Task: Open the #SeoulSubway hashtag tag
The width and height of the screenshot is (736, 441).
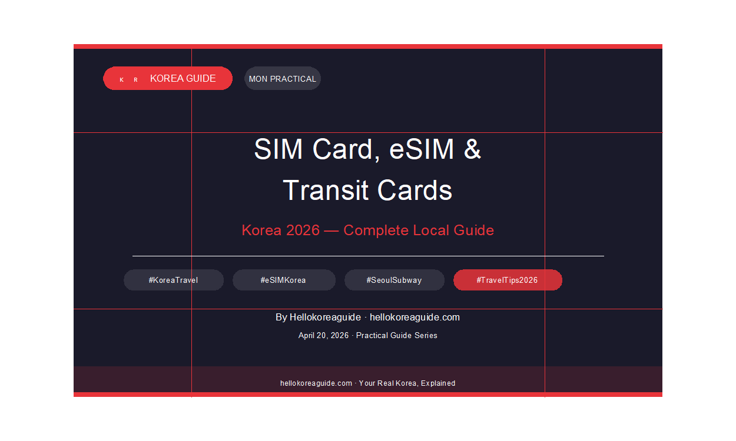Action: (x=394, y=280)
